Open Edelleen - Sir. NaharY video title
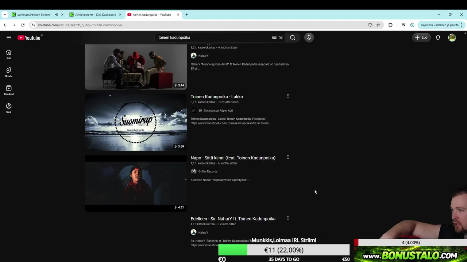This screenshot has width=467, height=262. 233,219
